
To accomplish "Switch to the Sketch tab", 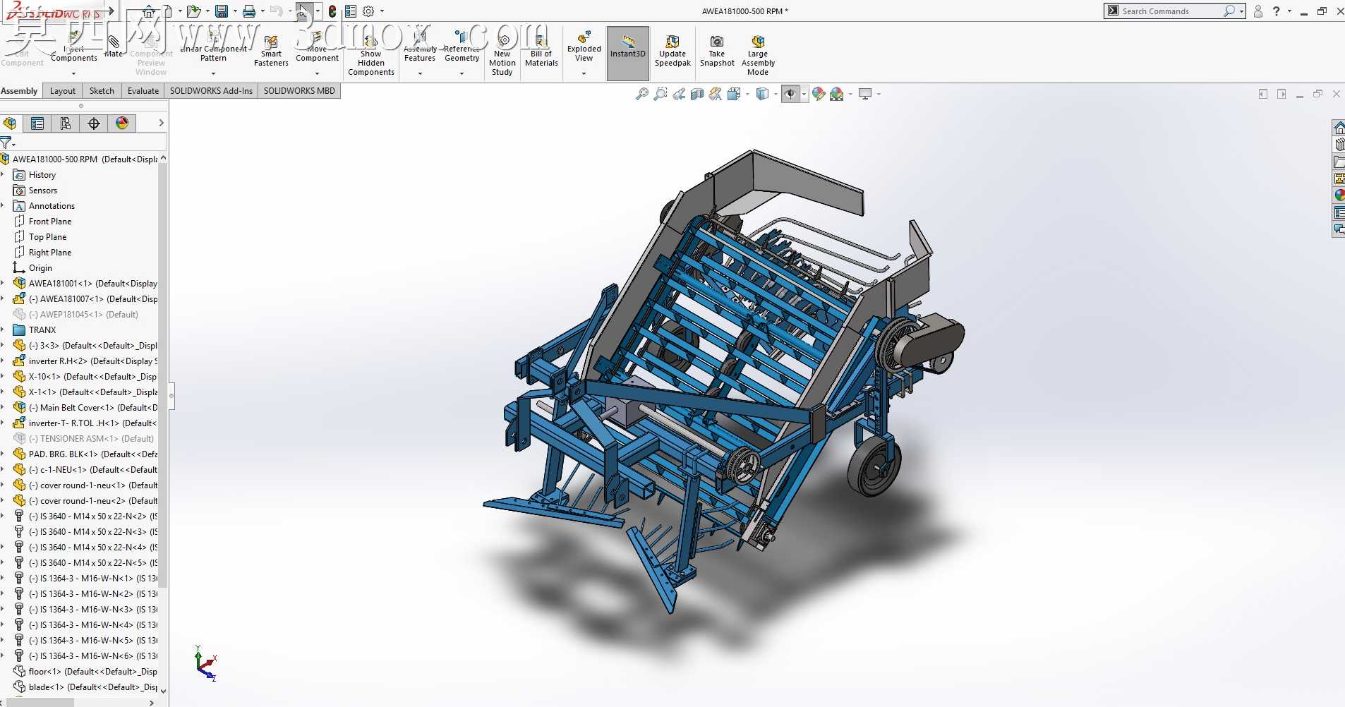I will 102,90.
